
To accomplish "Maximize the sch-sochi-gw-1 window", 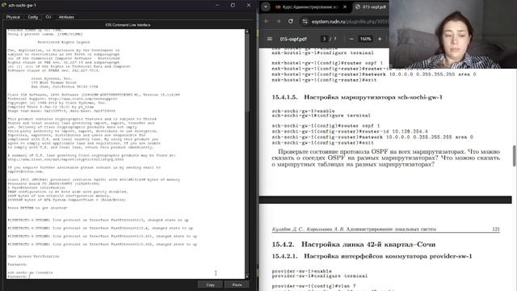I will (233, 6).
